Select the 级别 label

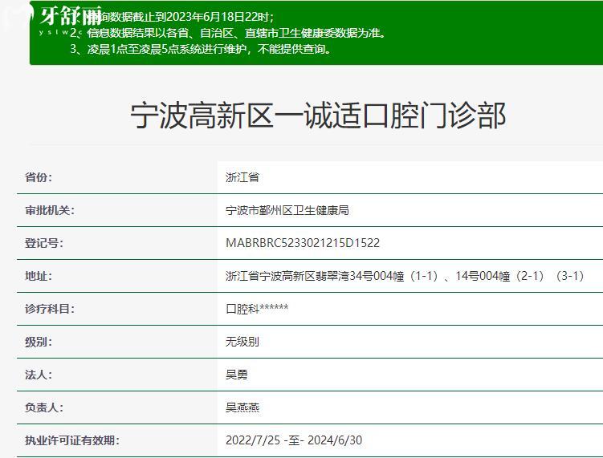(x=39, y=342)
